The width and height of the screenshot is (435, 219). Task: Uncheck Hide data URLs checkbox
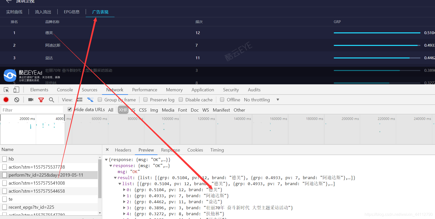70,109
